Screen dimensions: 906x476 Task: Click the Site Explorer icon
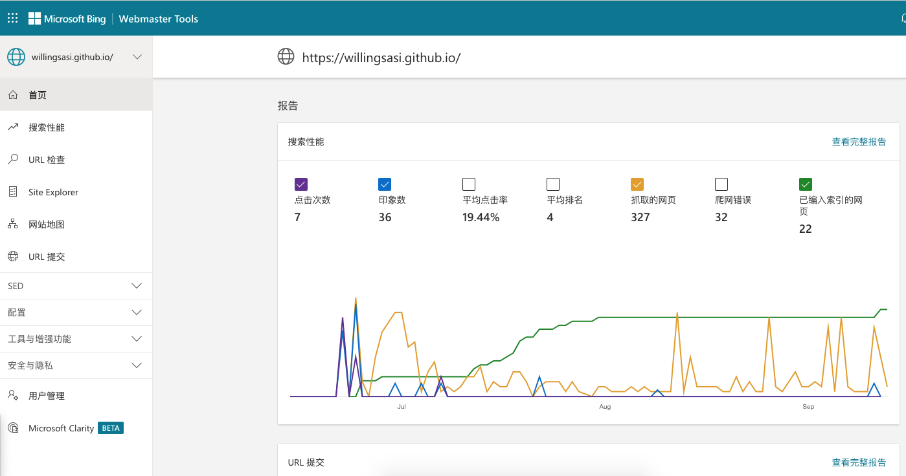(13, 192)
